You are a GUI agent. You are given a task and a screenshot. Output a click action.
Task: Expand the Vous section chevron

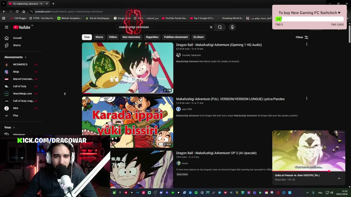14,128
